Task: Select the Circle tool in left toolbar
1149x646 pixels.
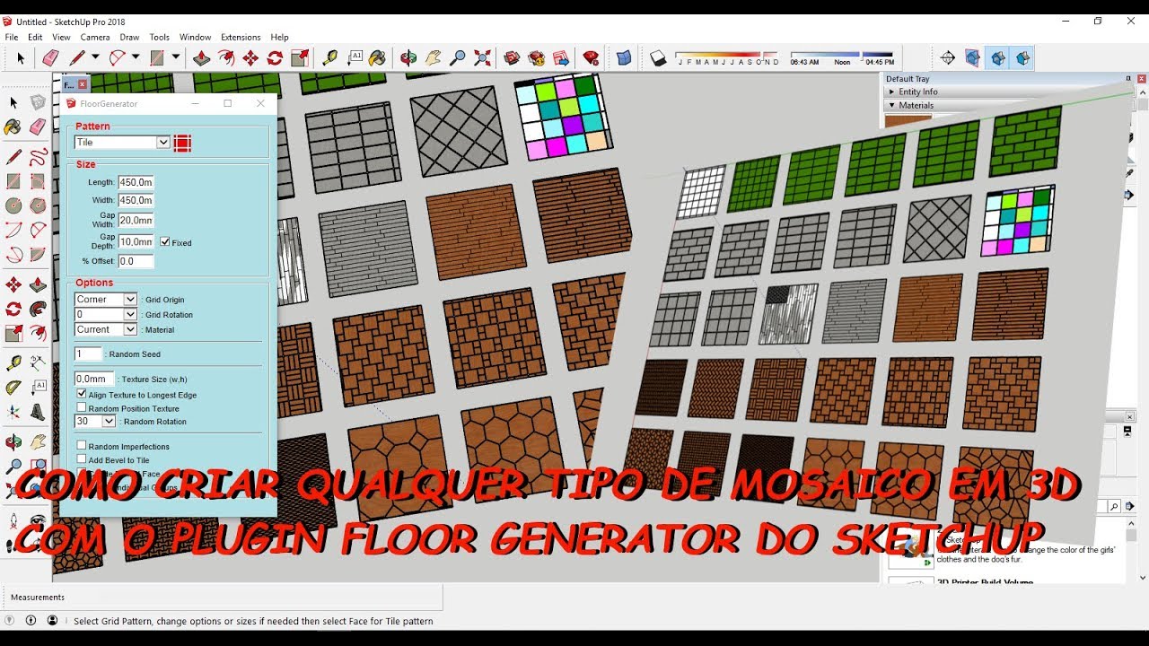Action: click(x=13, y=205)
